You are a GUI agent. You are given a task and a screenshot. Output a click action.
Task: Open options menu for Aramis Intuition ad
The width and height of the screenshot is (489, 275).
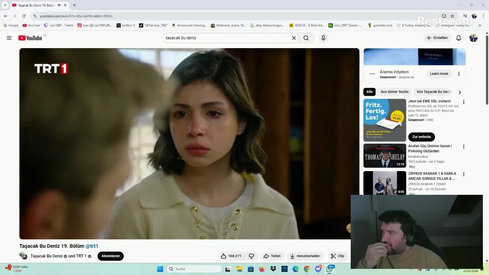459,74
